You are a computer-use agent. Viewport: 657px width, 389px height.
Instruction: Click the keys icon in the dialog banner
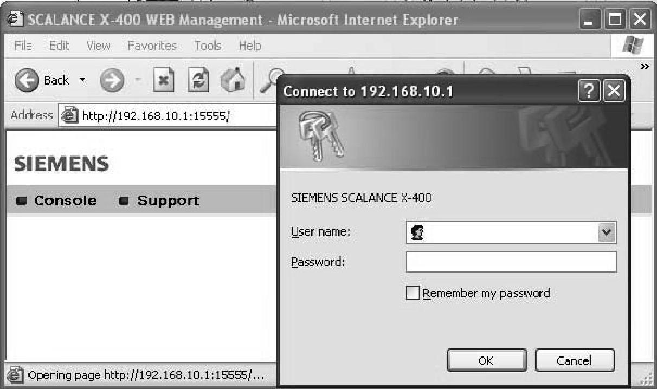(x=320, y=135)
